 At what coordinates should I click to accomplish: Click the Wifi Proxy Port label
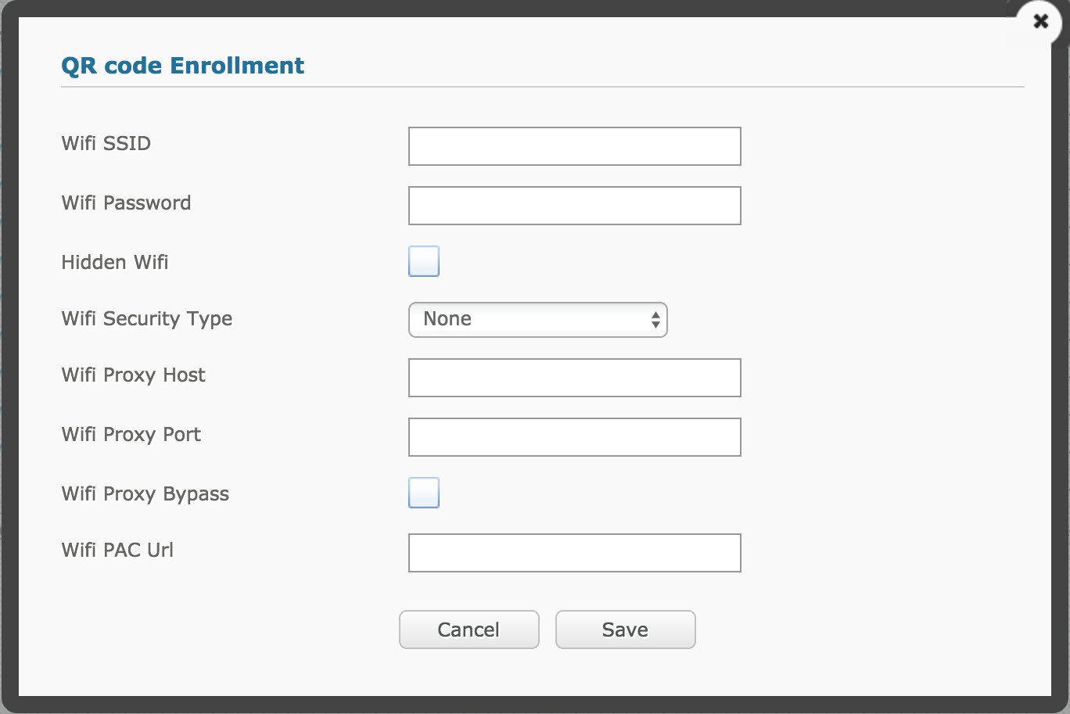click(131, 435)
